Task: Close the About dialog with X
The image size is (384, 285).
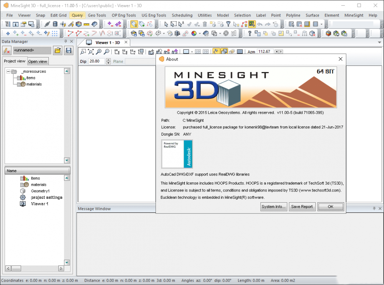Action: coord(340,59)
